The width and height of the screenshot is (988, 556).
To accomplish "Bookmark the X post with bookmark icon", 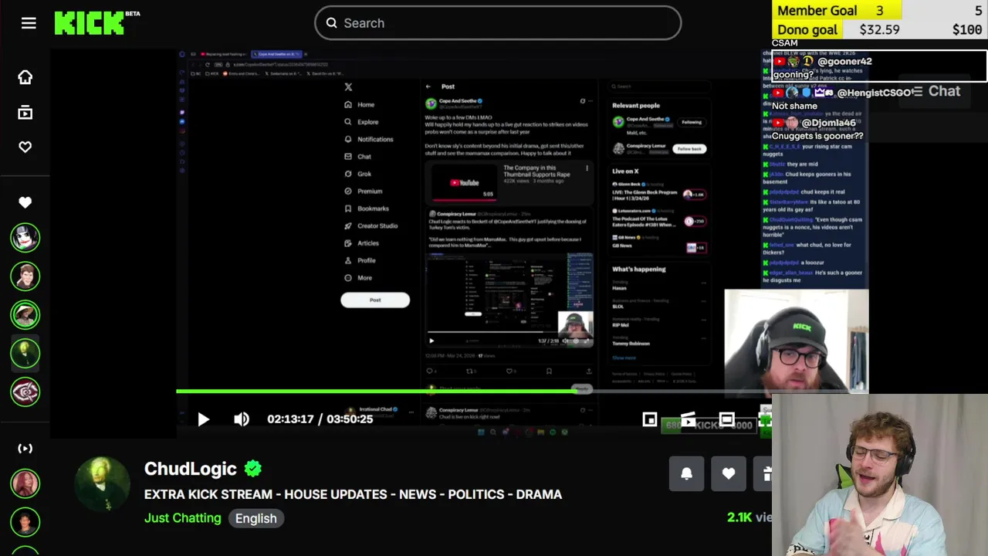I will coord(549,371).
